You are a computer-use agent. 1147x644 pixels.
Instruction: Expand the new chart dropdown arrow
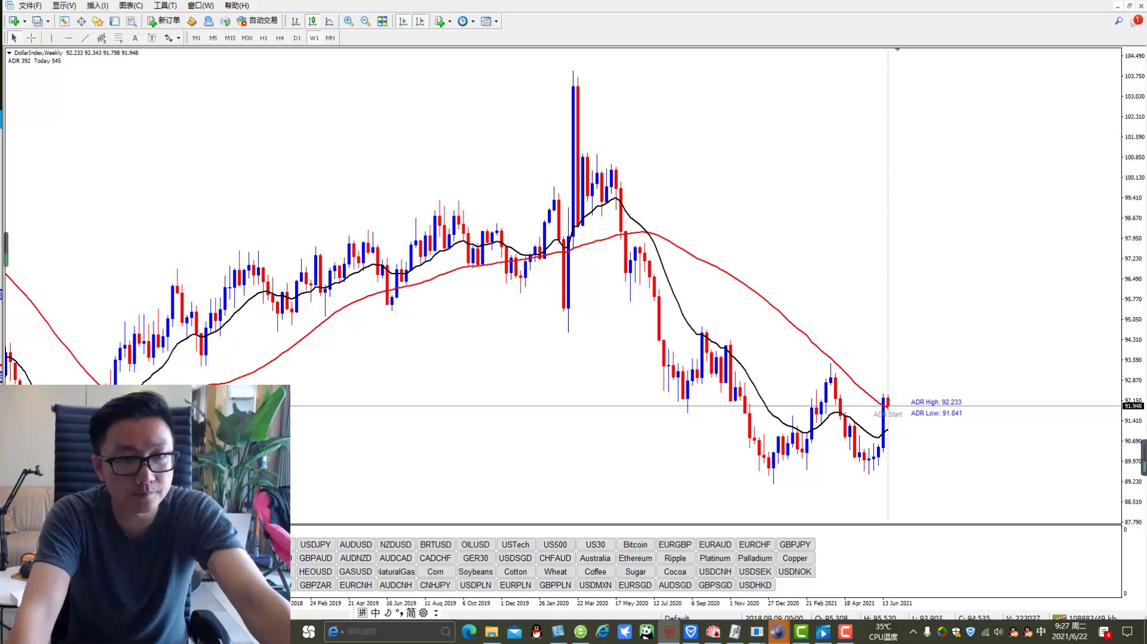(24, 22)
